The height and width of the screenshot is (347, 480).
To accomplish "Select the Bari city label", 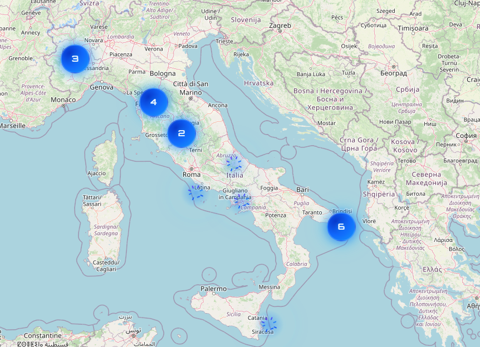I will click(x=302, y=190).
